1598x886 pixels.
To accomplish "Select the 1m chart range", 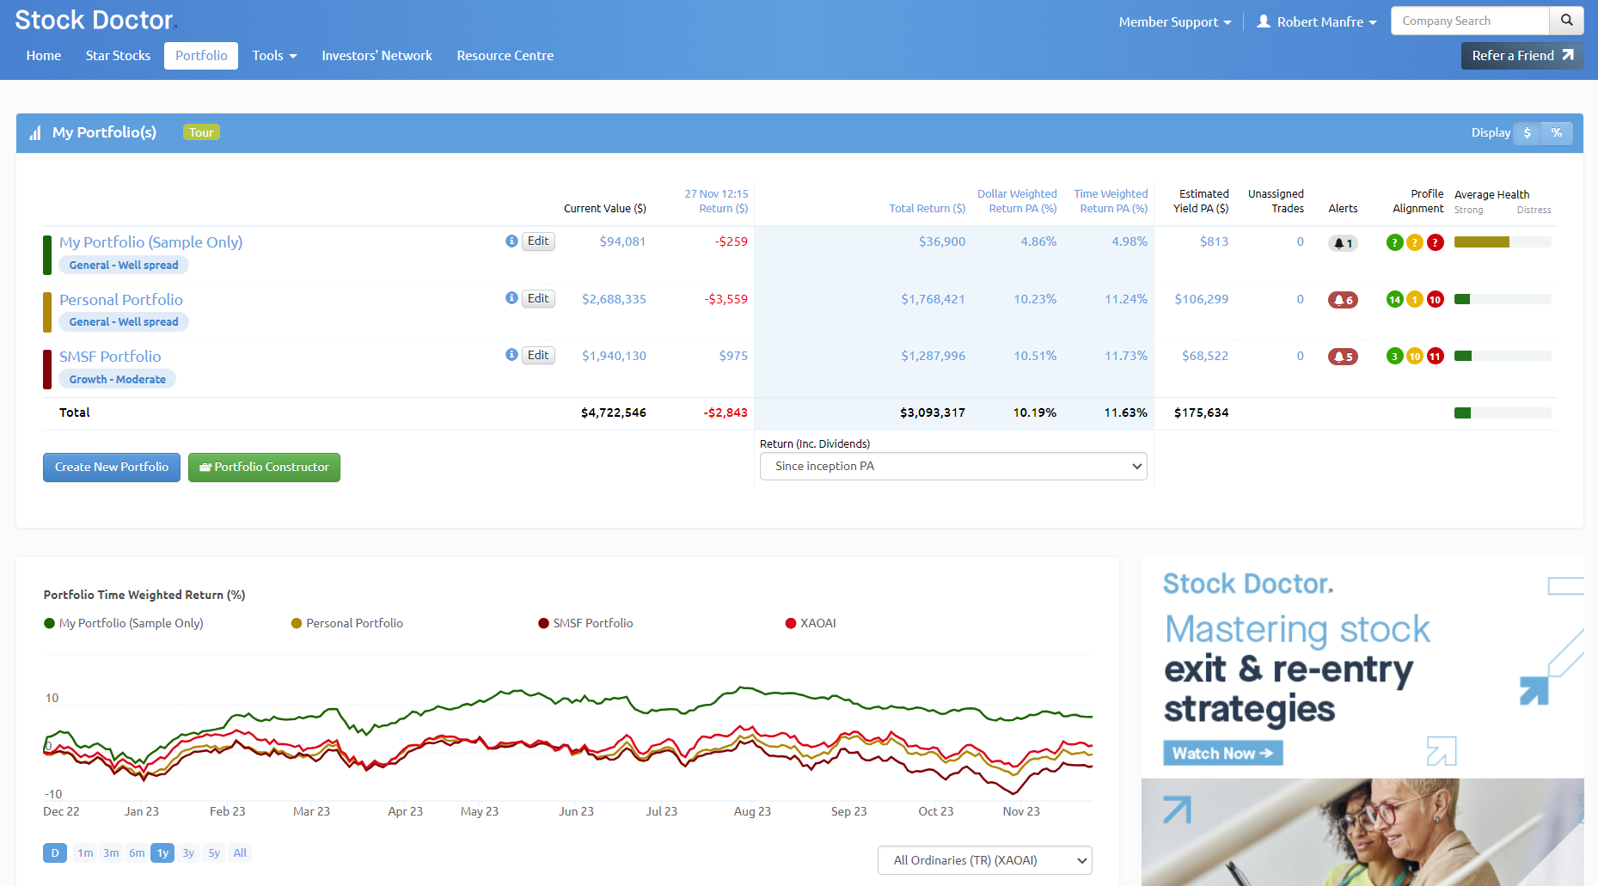I will click(x=85, y=852).
